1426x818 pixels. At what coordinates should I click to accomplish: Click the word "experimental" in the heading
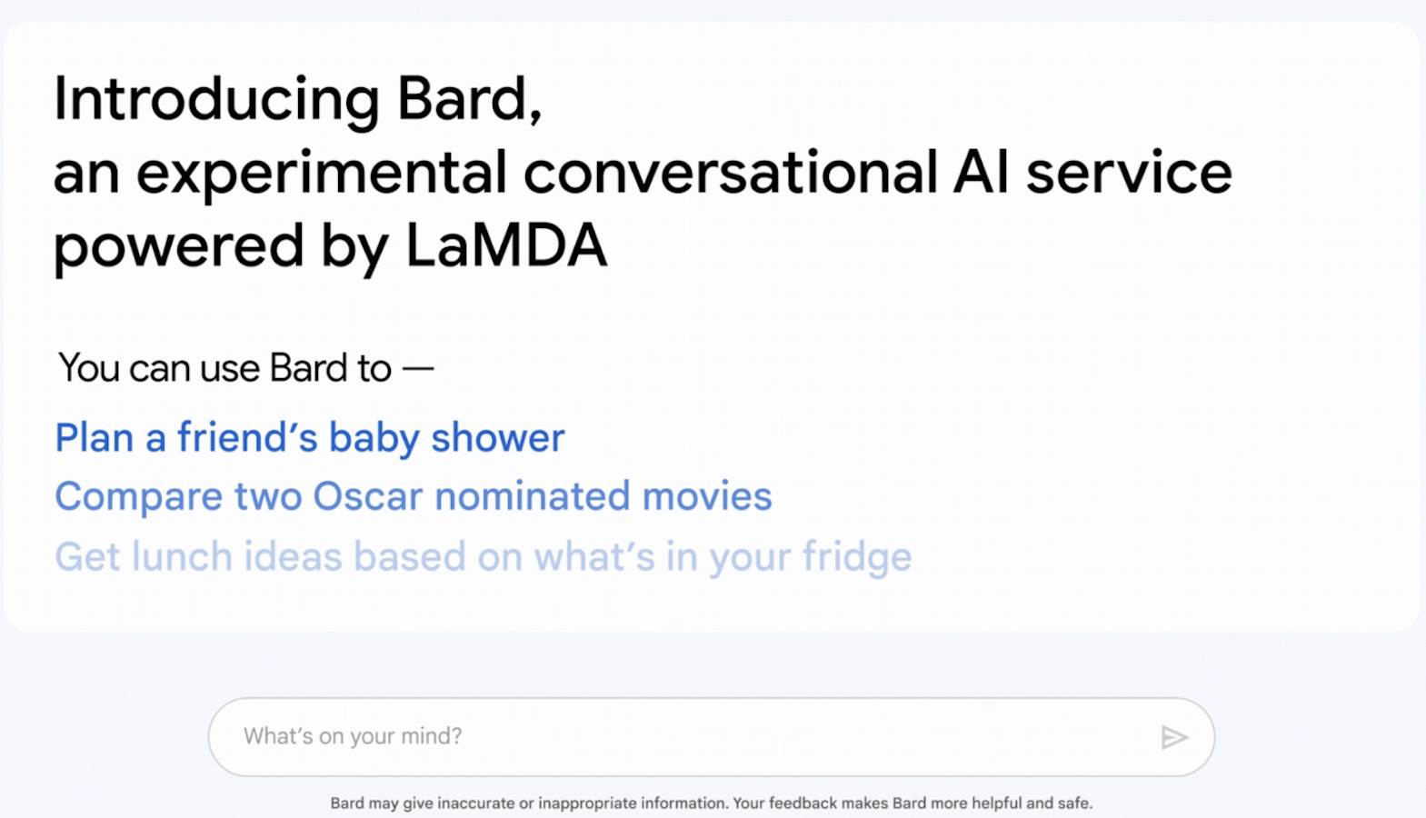click(x=321, y=173)
